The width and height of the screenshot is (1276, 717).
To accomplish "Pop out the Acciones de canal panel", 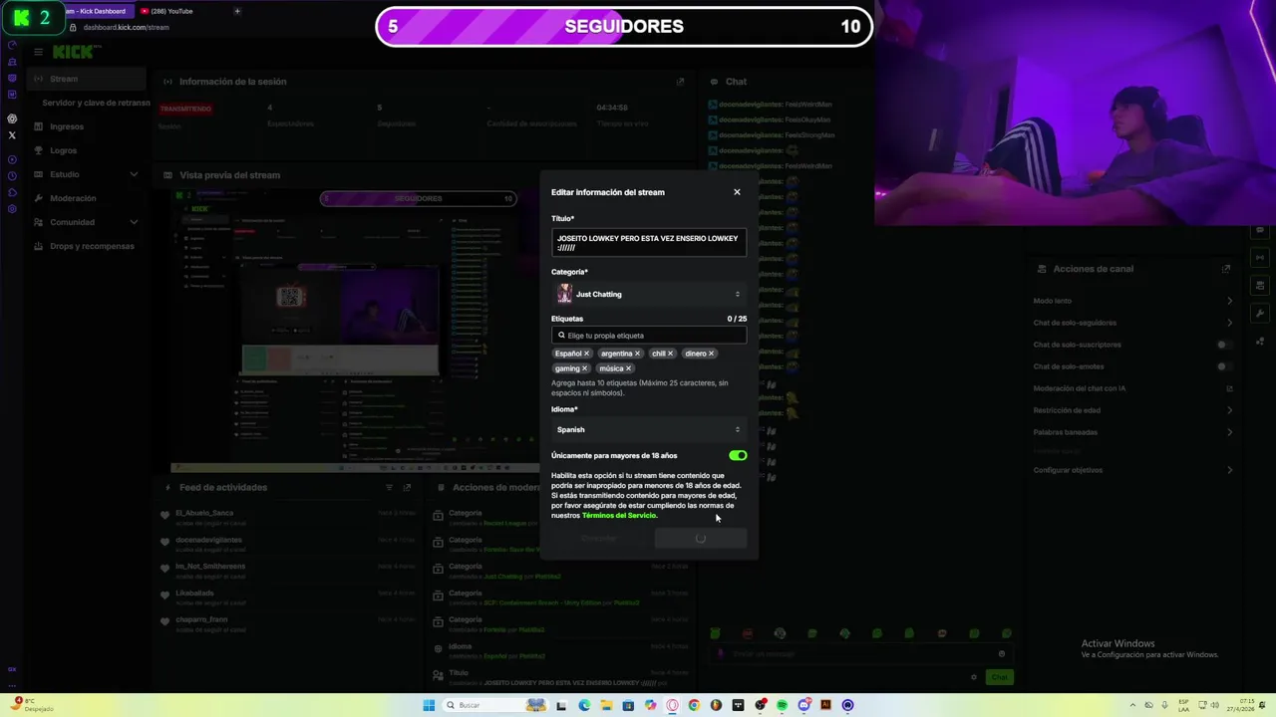I will (1226, 269).
